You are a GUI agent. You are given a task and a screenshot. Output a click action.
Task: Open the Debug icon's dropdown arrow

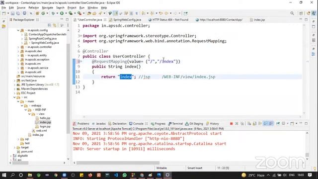coord(57,13)
